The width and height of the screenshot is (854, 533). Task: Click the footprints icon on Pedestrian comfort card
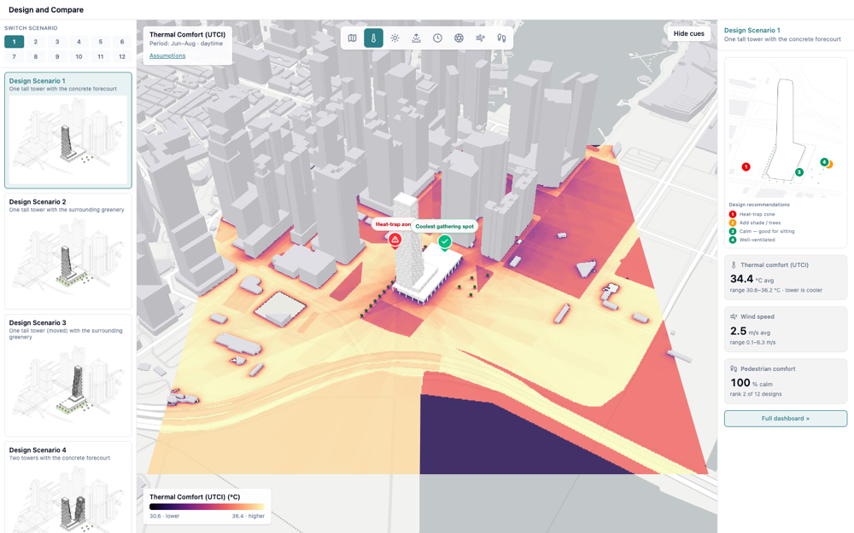coord(734,368)
